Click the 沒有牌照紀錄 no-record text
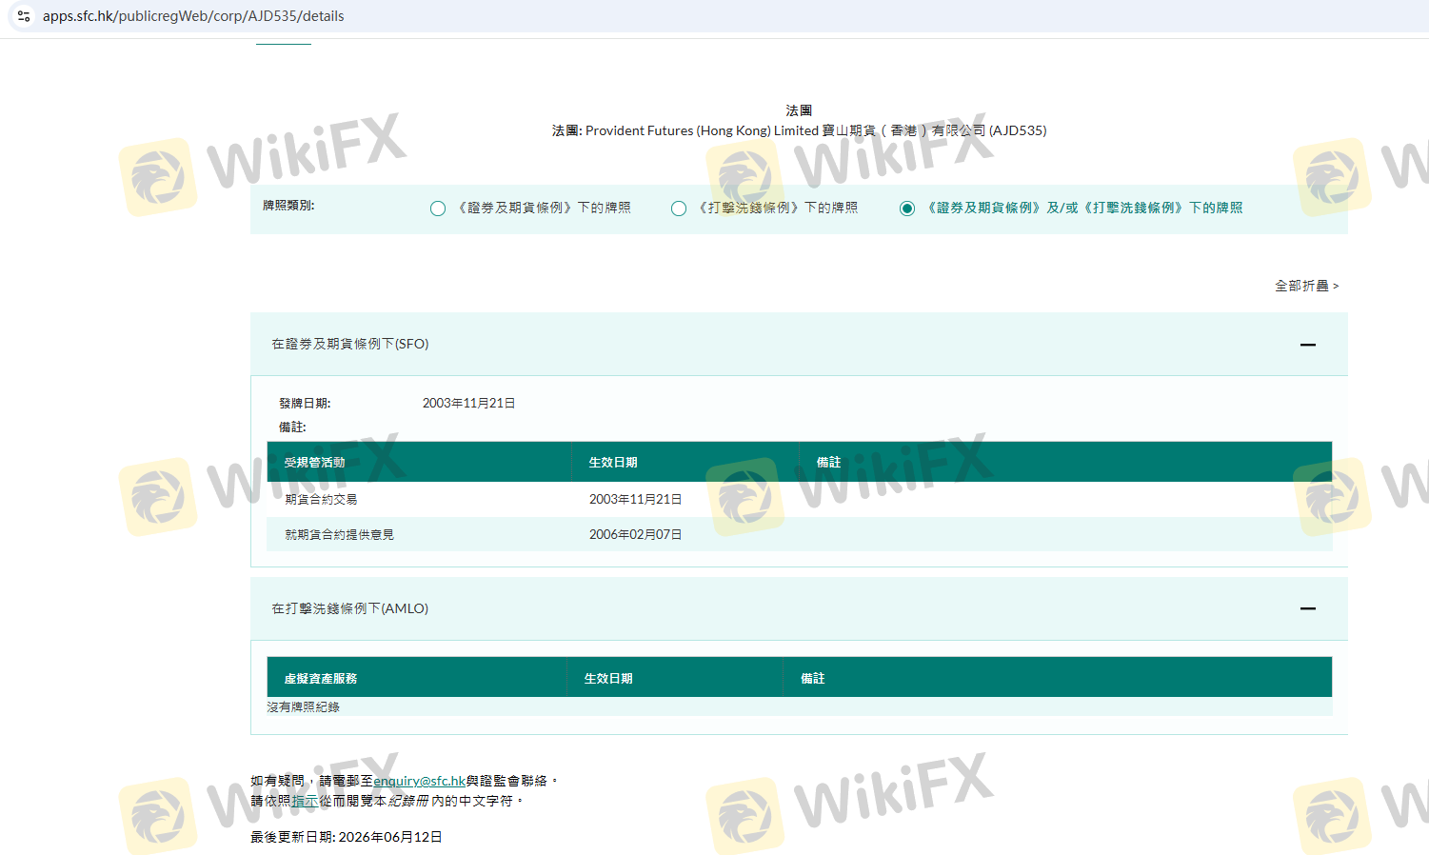1429x855 pixels. [304, 707]
